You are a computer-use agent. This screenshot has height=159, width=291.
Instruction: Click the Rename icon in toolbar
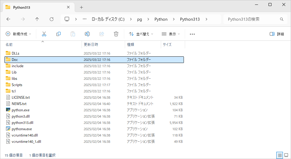pyautogui.click(x=87, y=34)
